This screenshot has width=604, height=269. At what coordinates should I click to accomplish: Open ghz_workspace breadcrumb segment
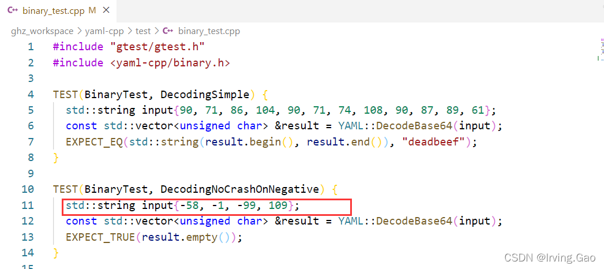coord(42,31)
